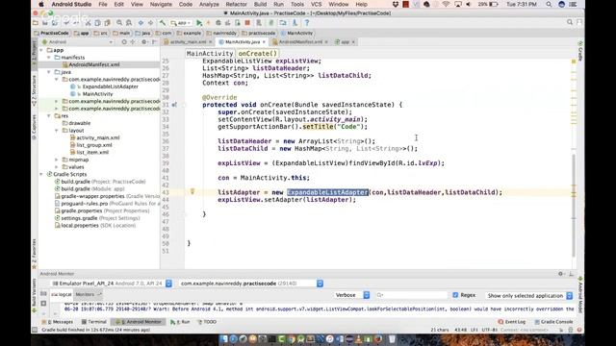Click the PractiseCode breadcrumb
This screenshot has width=616, height=346.
point(51,33)
